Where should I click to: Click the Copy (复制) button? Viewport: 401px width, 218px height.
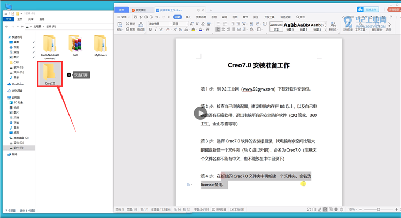[x=130, y=29]
